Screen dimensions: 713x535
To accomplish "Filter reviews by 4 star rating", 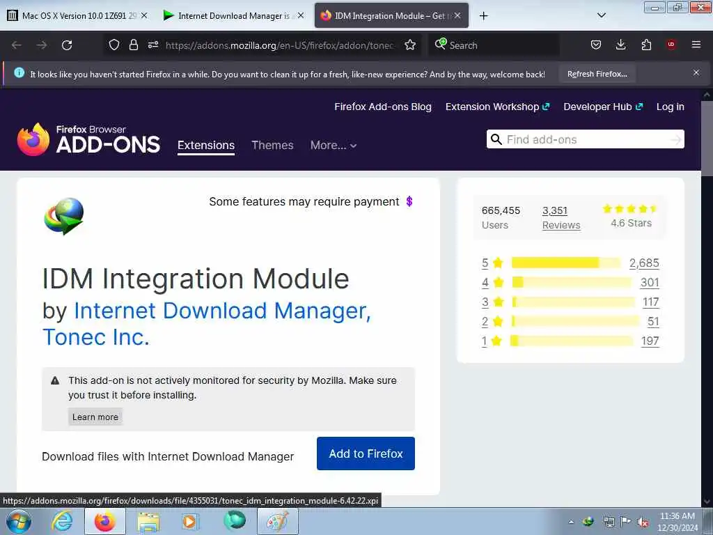I will [492, 283].
